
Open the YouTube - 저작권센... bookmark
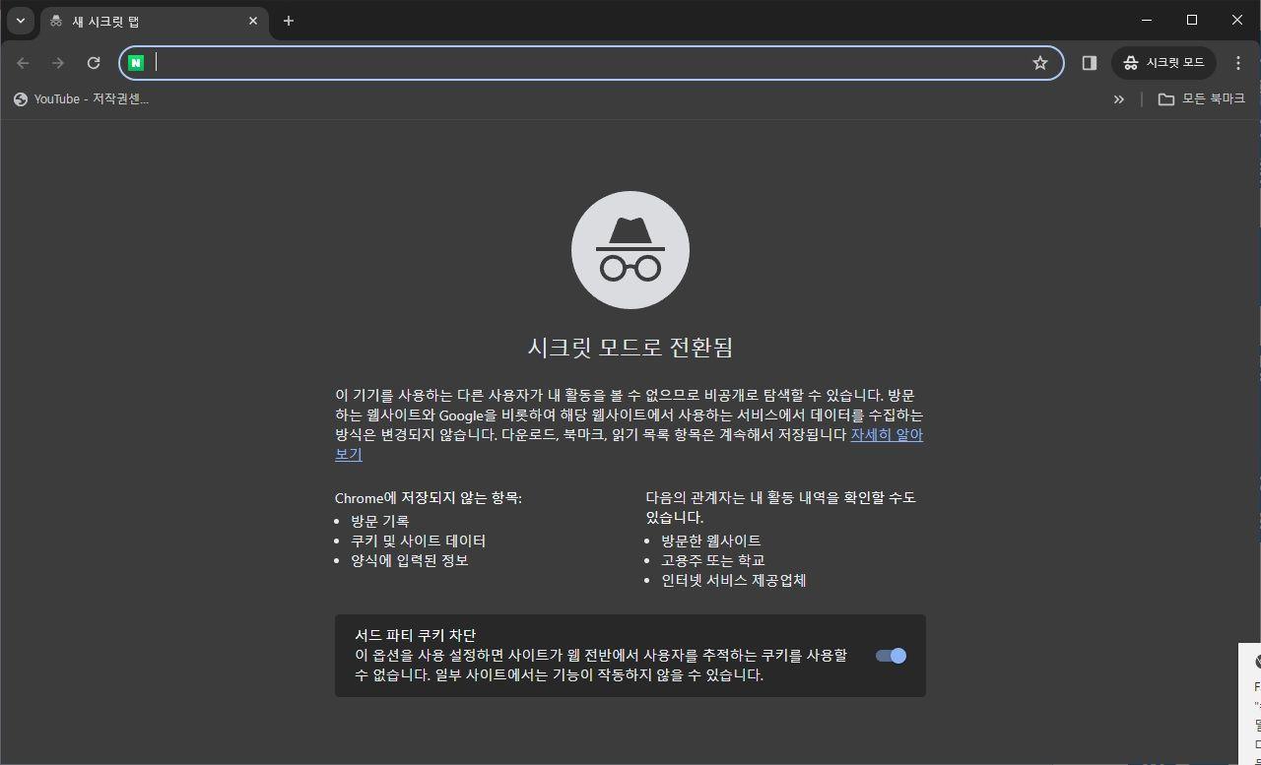(82, 99)
